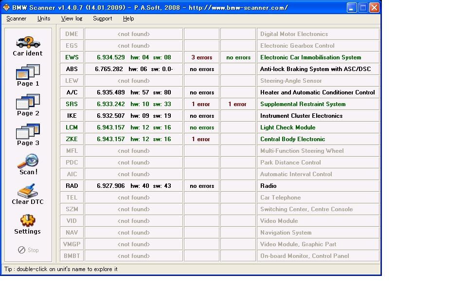The height and width of the screenshot is (292, 467).
Task: Open the Scanner menu
Action: click(17, 18)
